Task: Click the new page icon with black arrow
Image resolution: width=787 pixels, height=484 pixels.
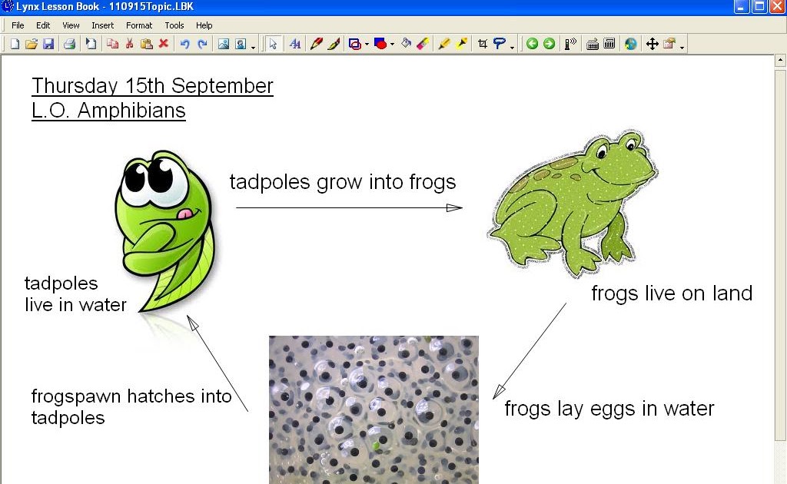Action: (x=91, y=44)
